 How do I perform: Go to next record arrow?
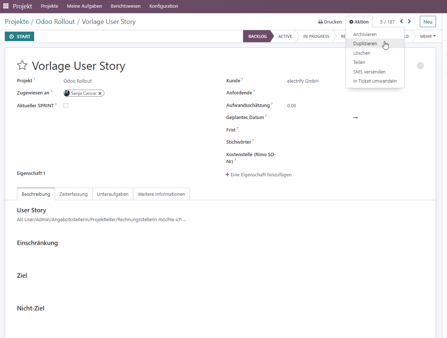[410, 22]
